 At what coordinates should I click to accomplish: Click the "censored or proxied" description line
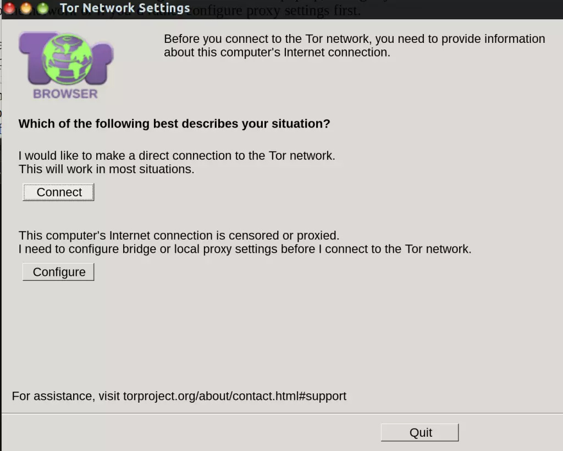click(x=179, y=236)
